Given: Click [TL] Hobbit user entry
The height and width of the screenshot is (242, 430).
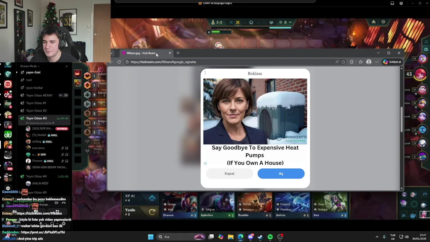Looking at the screenshot, I should click(x=39, y=135).
